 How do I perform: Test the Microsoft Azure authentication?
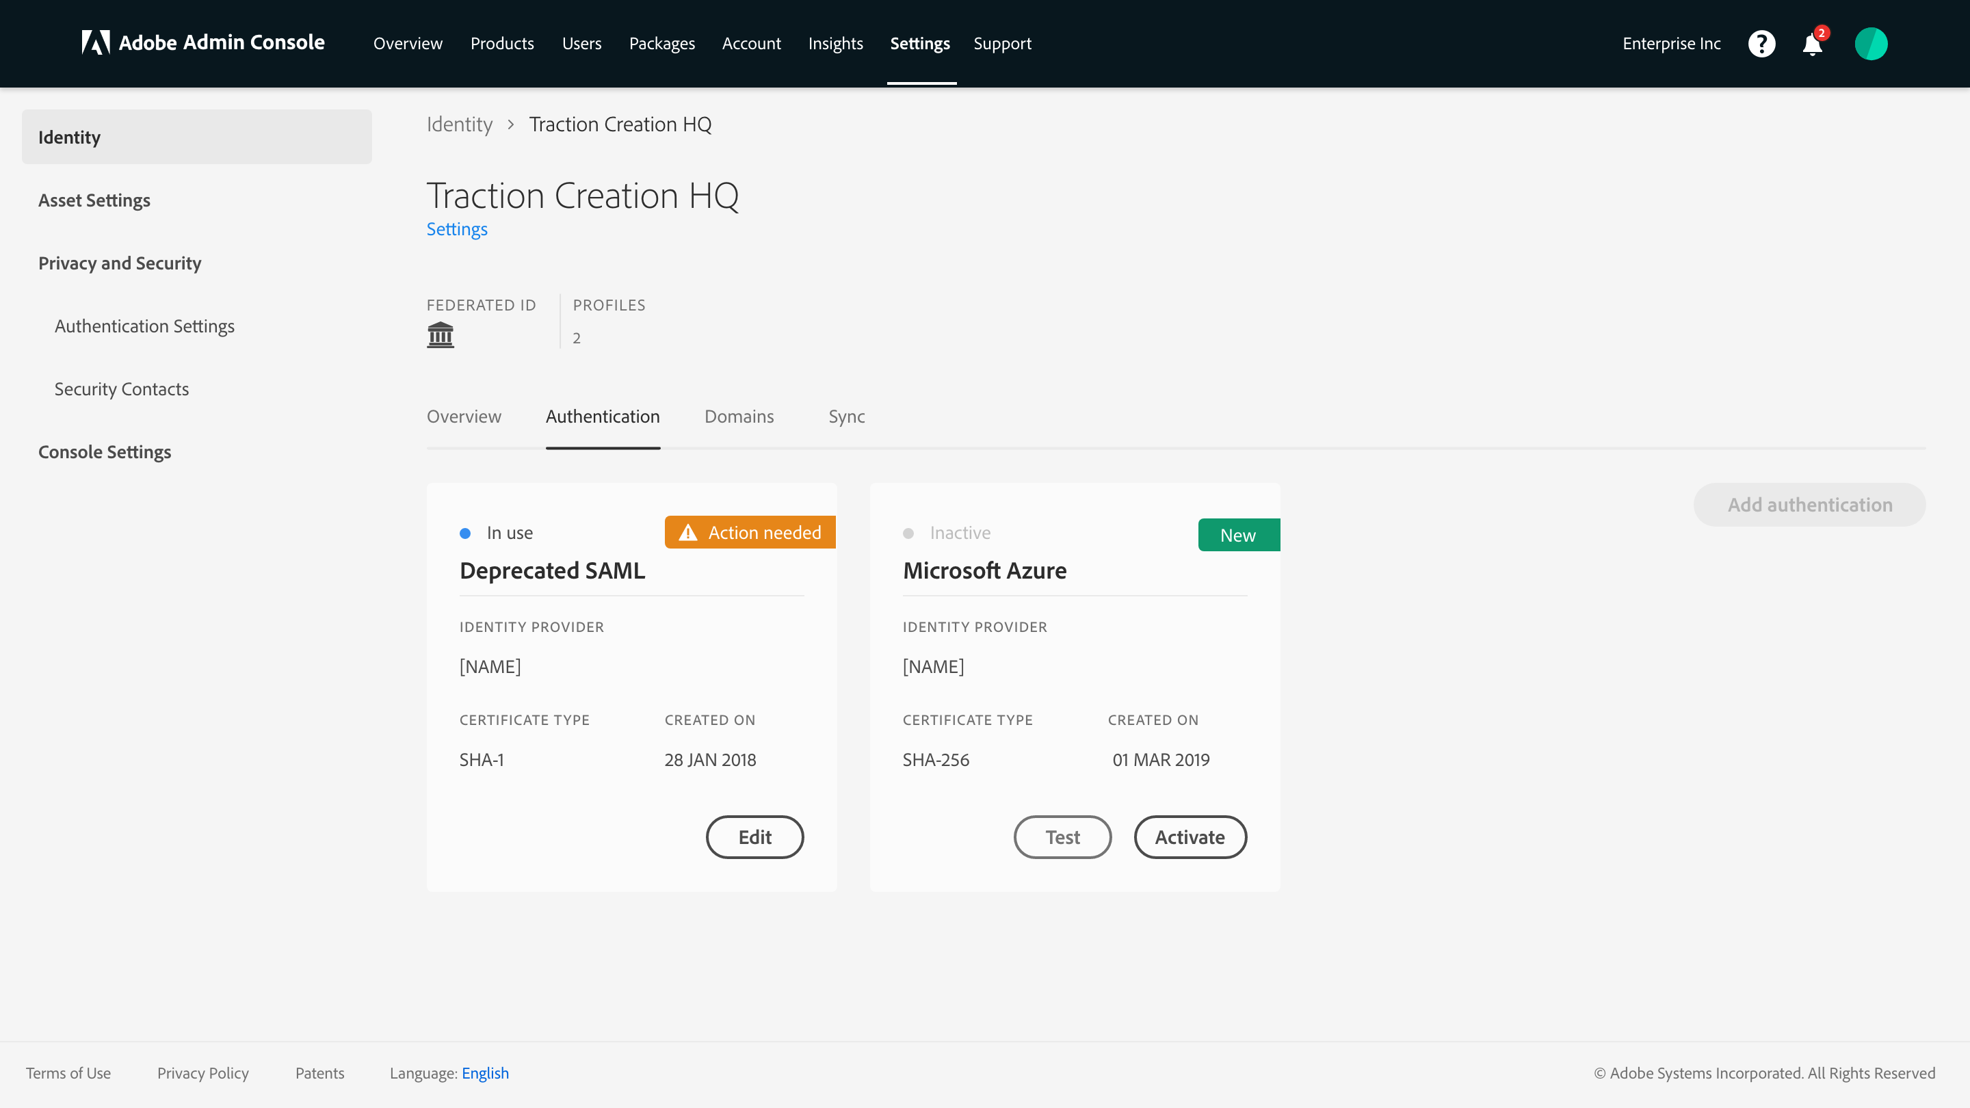1063,836
